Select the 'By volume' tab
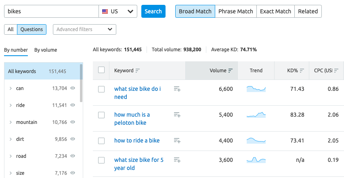344x178 pixels. point(46,50)
